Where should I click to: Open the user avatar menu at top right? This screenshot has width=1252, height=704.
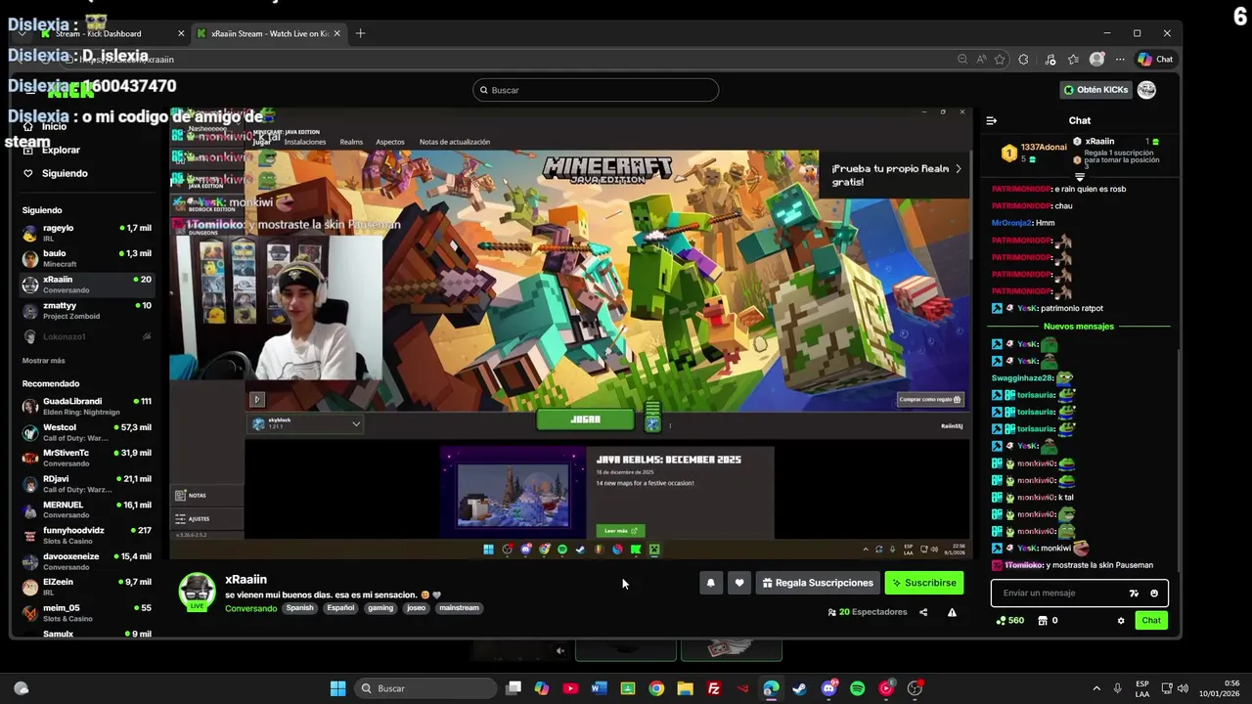1146,90
